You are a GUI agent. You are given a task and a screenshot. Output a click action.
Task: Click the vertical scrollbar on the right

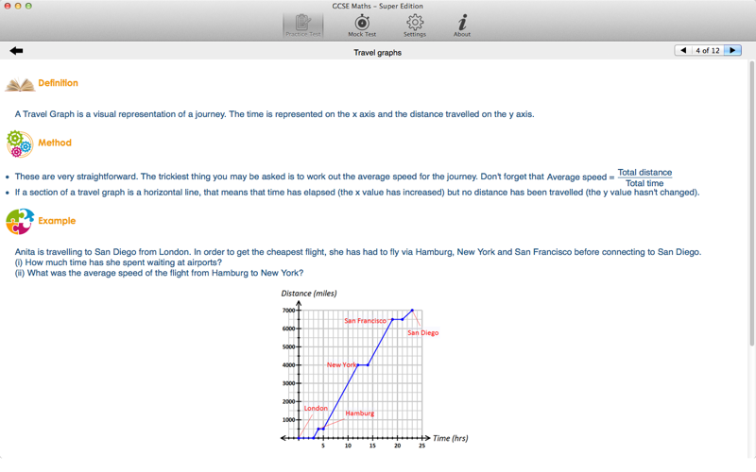click(x=751, y=202)
